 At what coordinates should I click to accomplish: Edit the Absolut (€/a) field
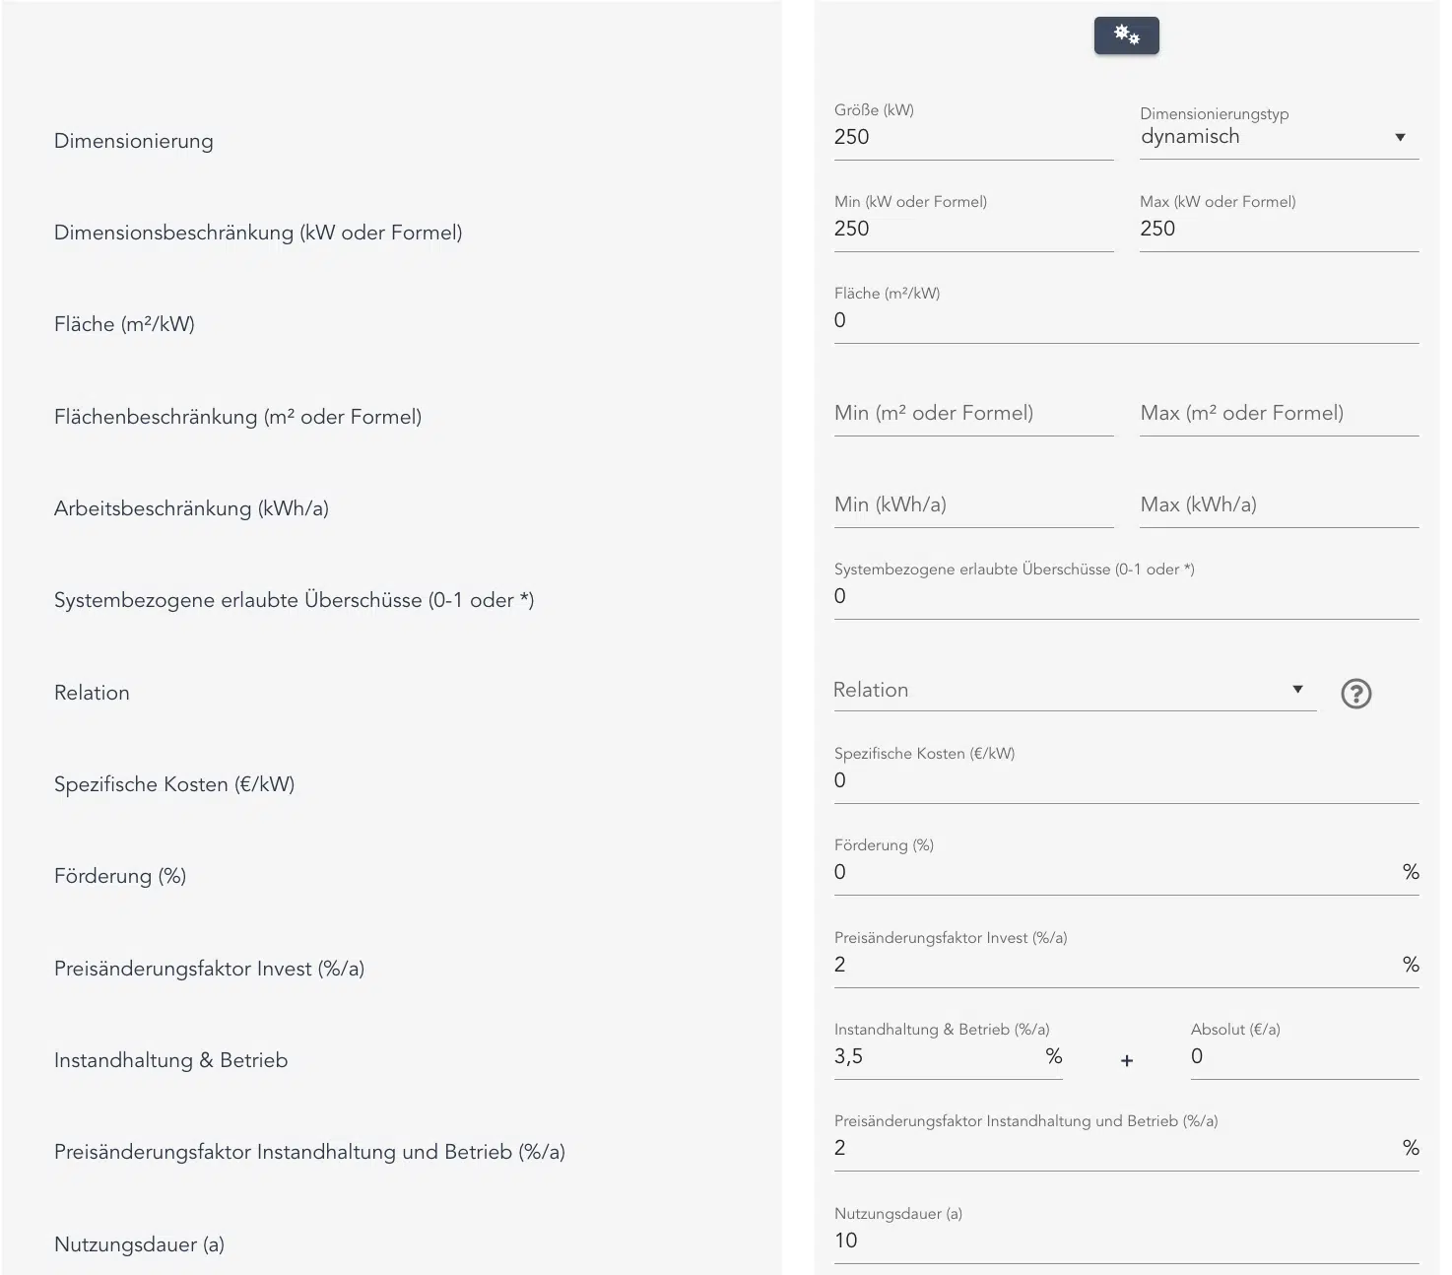pyautogui.click(x=1302, y=1056)
